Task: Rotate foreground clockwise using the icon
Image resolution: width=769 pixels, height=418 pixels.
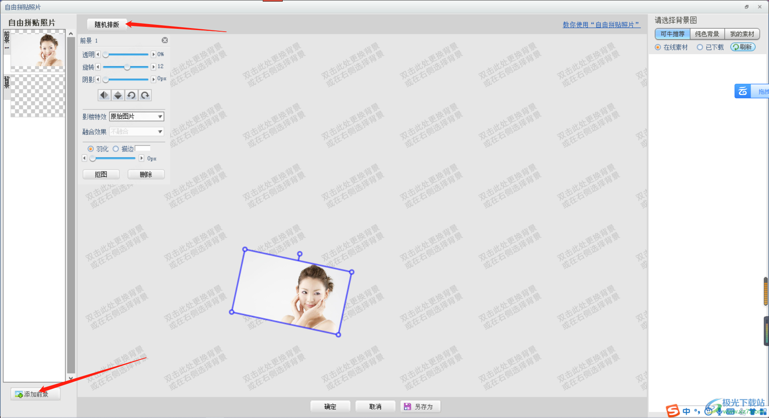Action: pos(145,95)
